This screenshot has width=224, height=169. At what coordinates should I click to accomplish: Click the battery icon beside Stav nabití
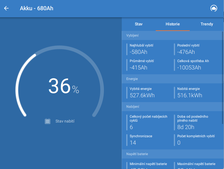point(48,121)
